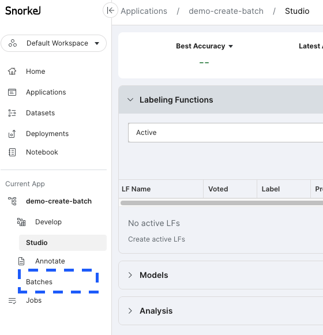
Task: Click Studio breadcrumb
Action: (297, 11)
